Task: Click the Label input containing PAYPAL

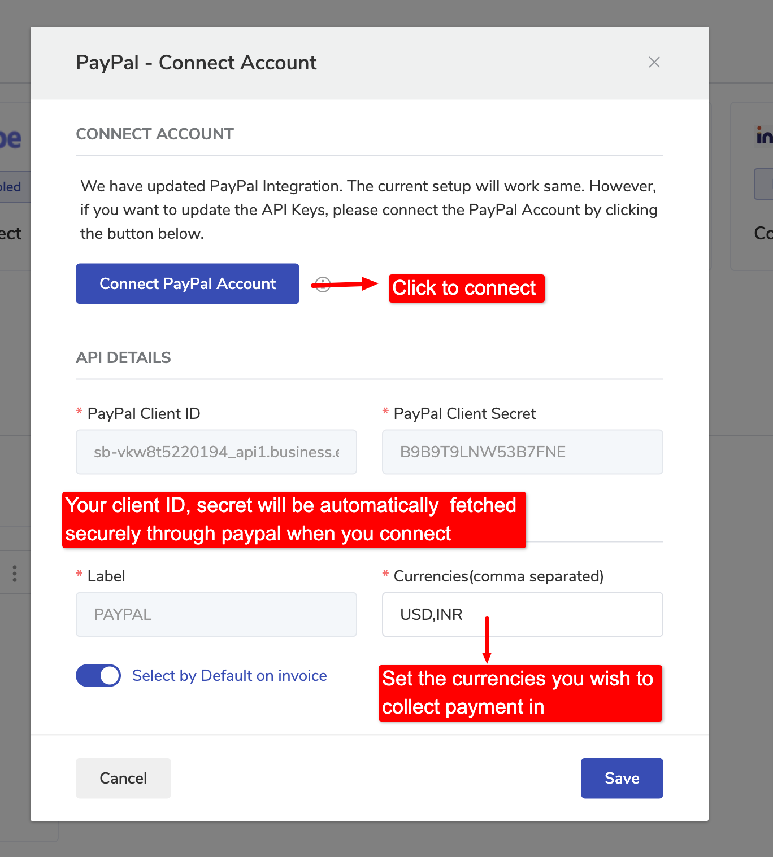Action: coord(216,615)
